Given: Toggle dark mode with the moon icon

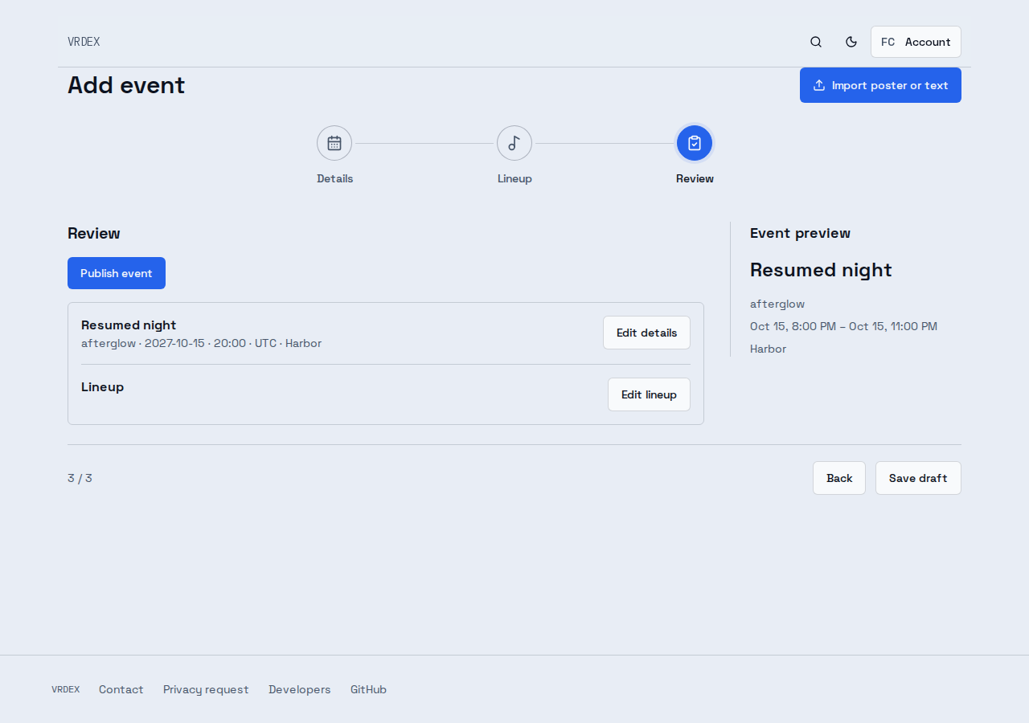Looking at the screenshot, I should click(851, 42).
